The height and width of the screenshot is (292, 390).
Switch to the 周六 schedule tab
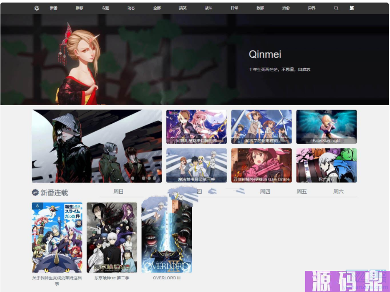(x=339, y=192)
